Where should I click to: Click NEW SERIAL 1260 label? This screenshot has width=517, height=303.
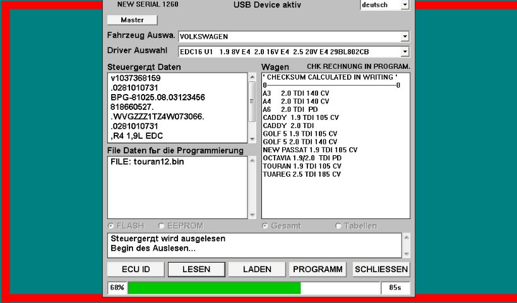click(148, 4)
